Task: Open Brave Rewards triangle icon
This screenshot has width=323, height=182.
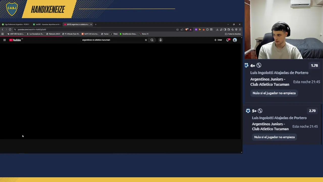Action: 190,30
